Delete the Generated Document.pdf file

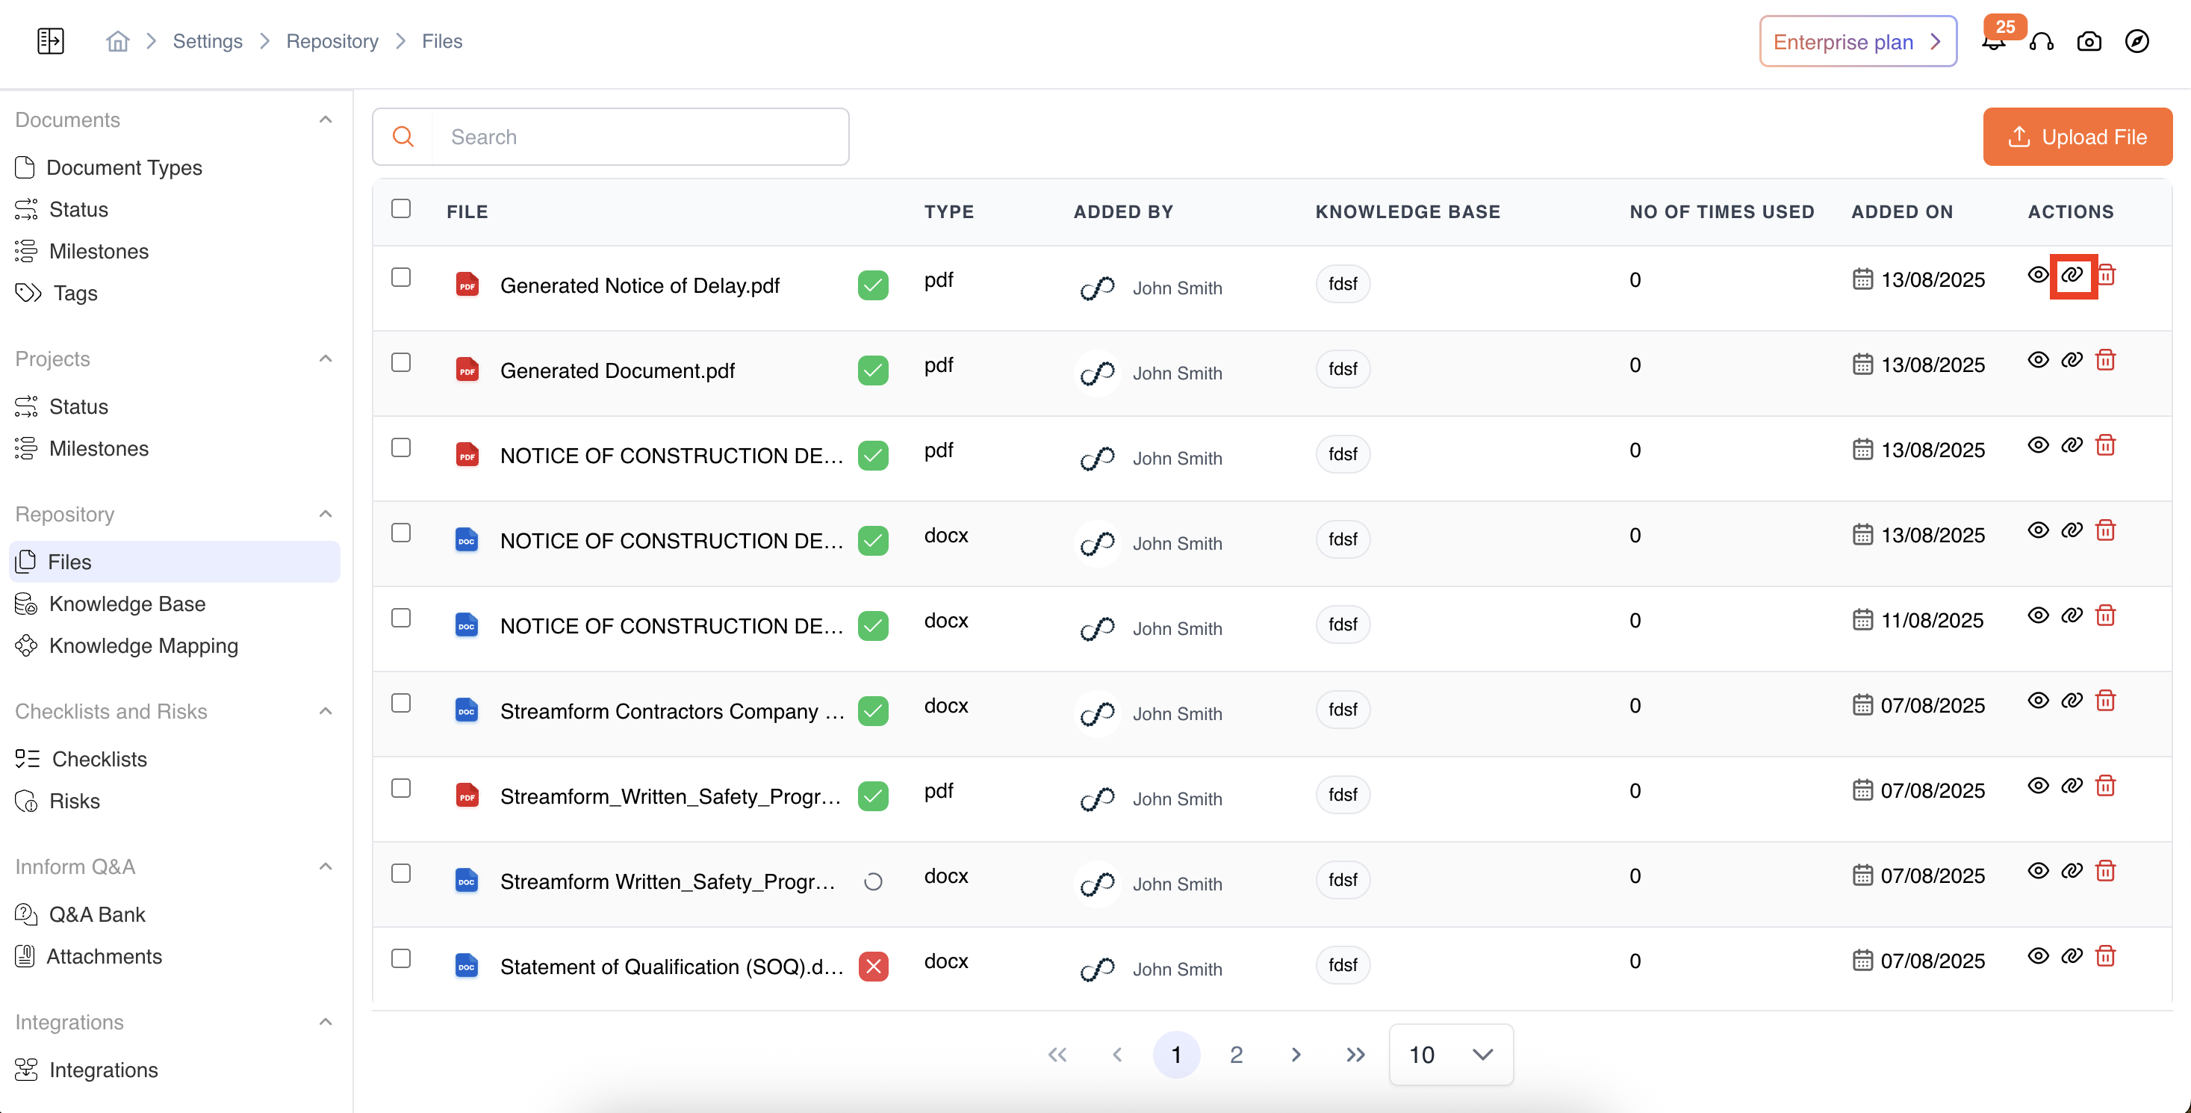[x=2105, y=360]
